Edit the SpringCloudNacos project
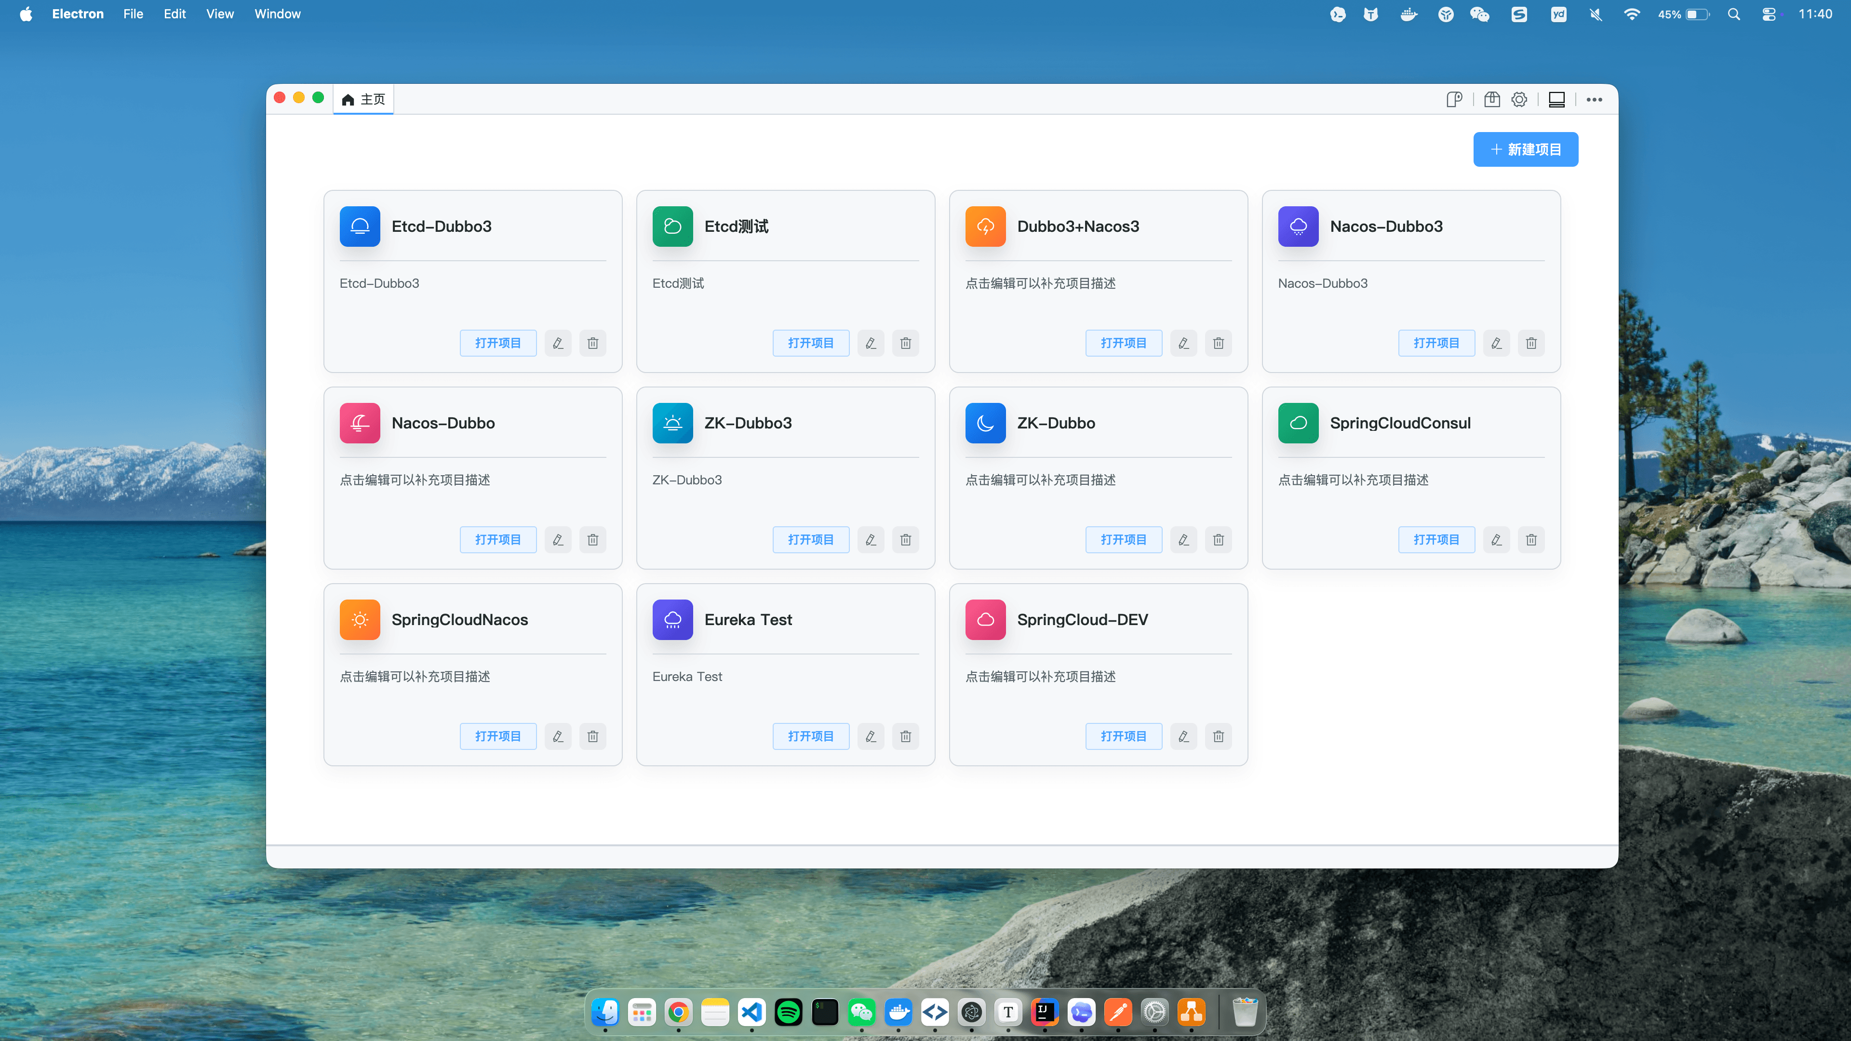 point(558,736)
